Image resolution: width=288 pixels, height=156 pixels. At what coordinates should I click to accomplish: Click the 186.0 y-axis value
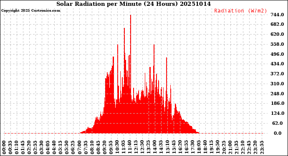[278, 103]
